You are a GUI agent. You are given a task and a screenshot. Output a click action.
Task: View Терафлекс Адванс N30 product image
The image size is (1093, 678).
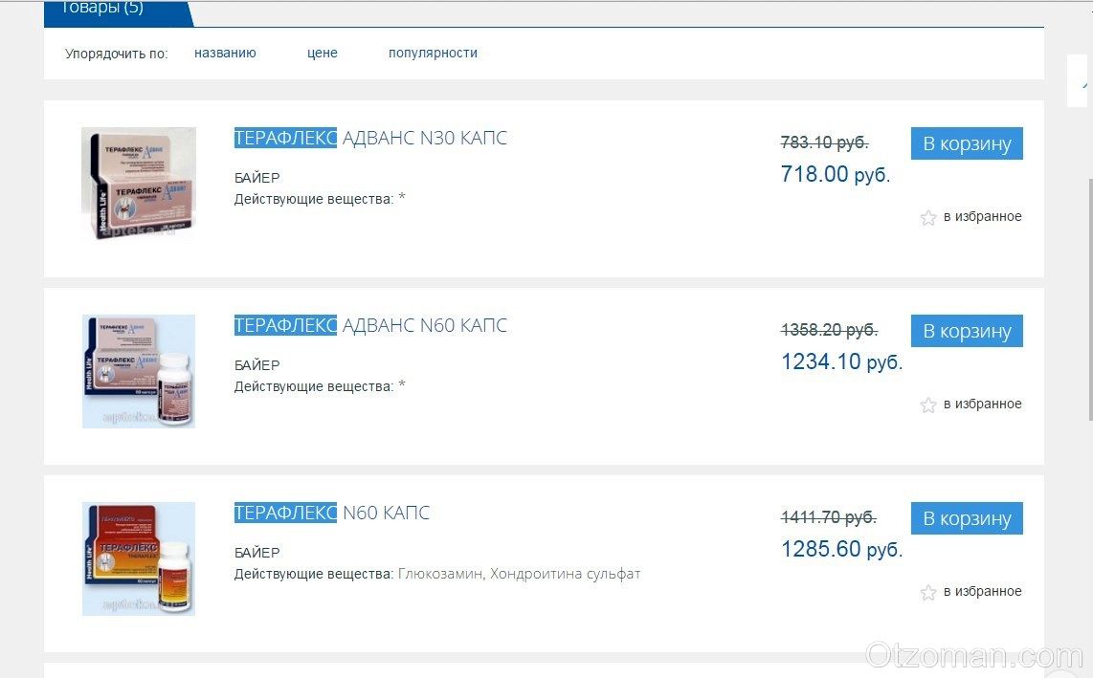(139, 184)
